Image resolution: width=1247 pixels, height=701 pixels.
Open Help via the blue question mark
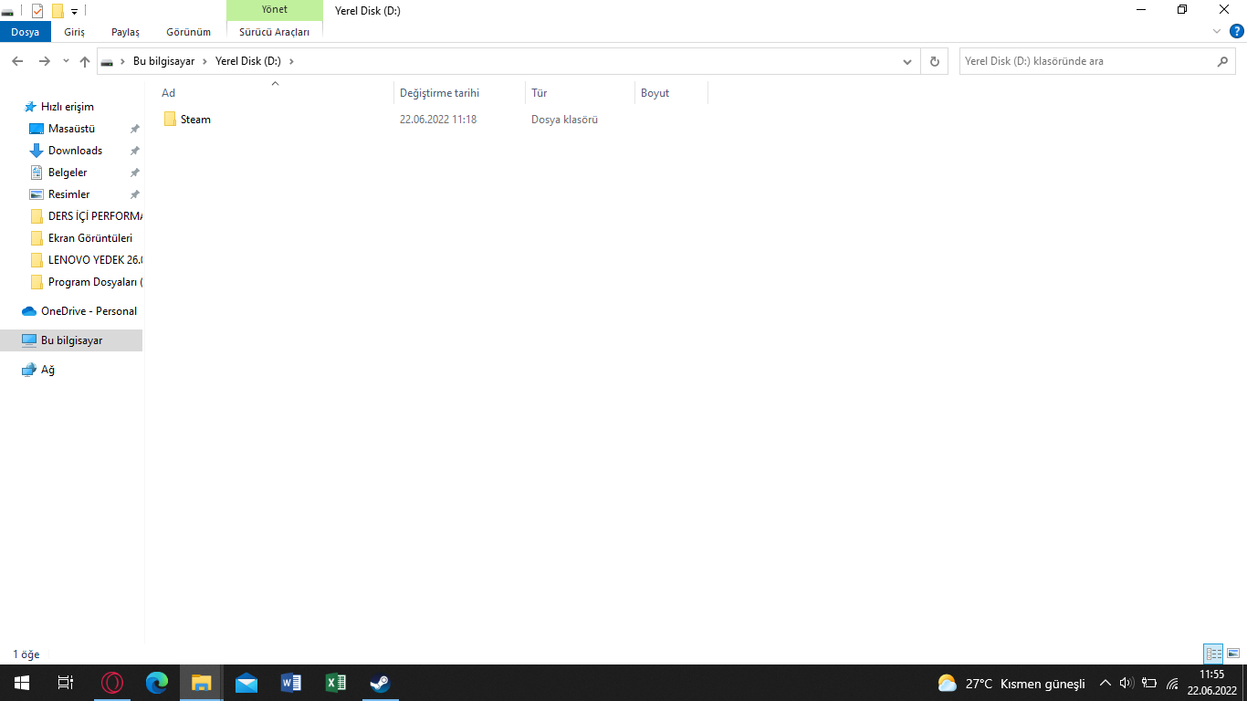[x=1237, y=31]
